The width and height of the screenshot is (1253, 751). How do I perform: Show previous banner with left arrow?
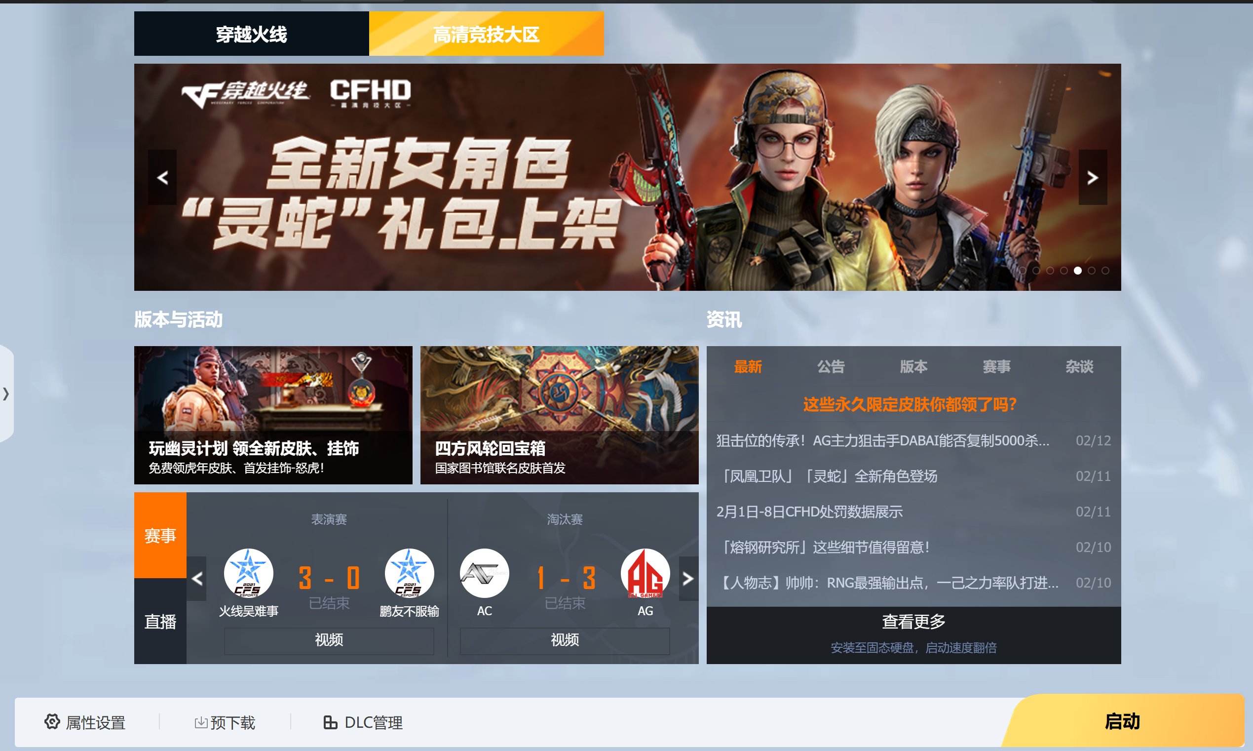[x=162, y=177]
